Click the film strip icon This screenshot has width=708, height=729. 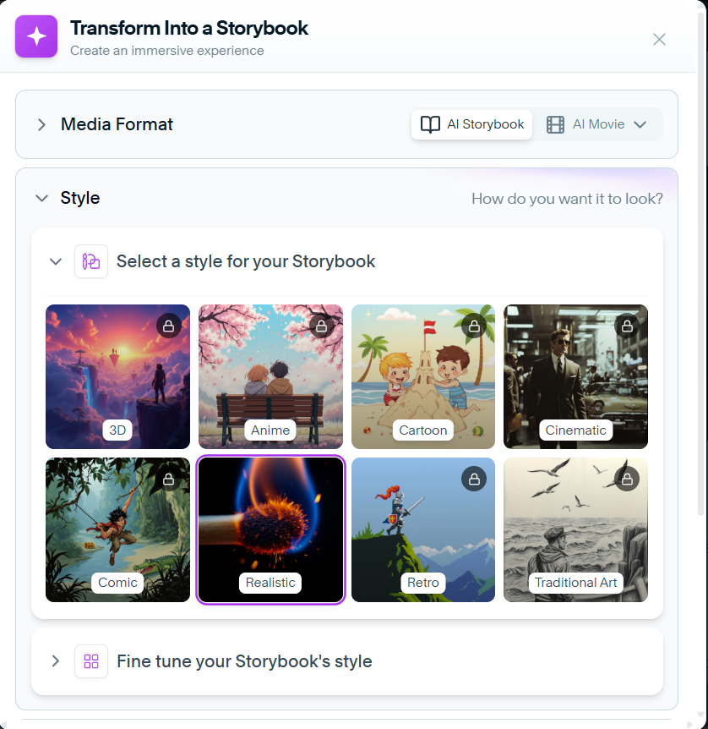555,124
